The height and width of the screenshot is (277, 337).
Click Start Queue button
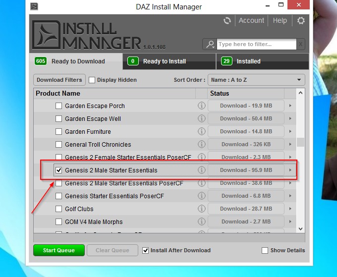(x=59, y=250)
